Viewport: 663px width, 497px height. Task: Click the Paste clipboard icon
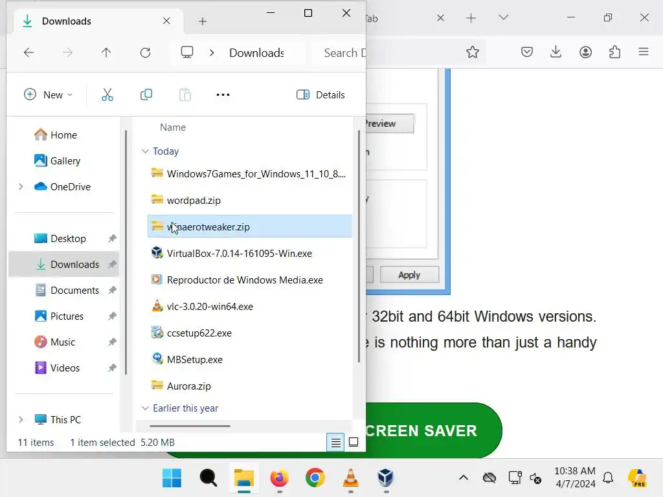(x=185, y=94)
